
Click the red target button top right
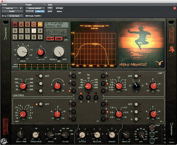(x=175, y=8)
